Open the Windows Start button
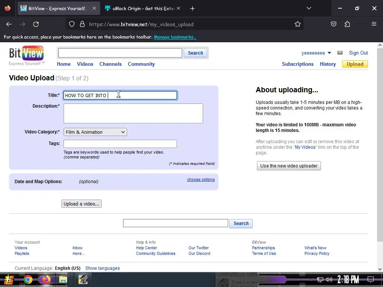The width and height of the screenshot is (383, 287). (9, 280)
